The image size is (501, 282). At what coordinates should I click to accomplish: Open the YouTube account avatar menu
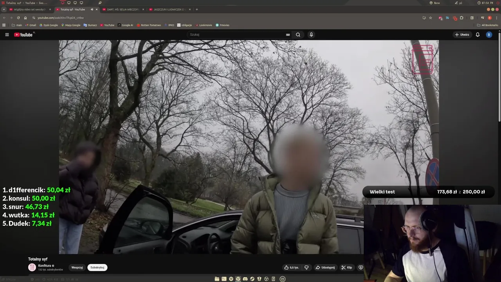point(488,34)
